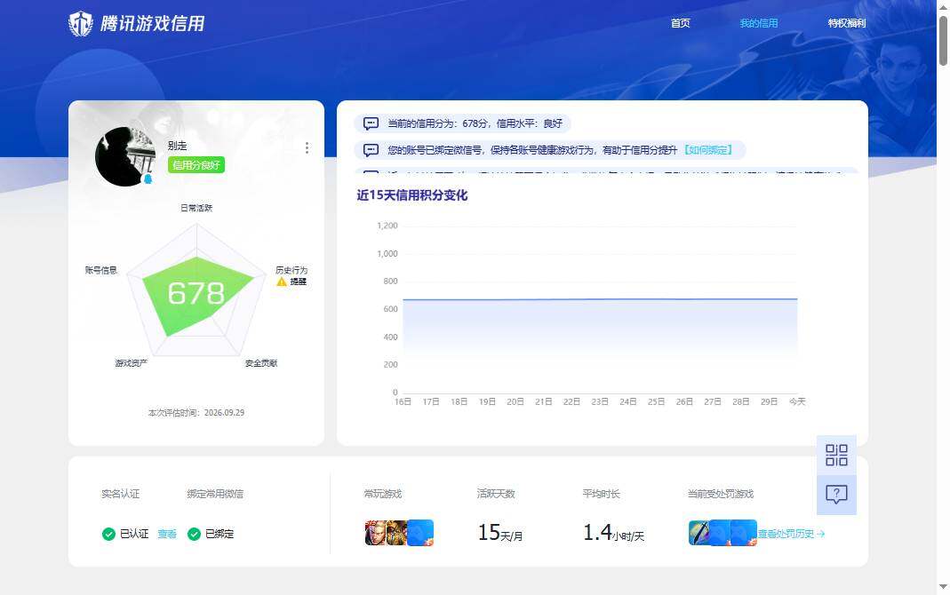Click the QQ badge on the avatar
Screen dimensions: 950x595
tap(148, 178)
